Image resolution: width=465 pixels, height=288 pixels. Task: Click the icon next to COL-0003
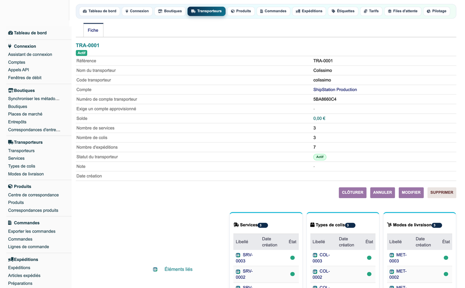point(315,255)
